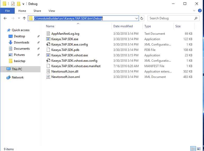Click the Search Debug input field
The width and height of the screenshot is (204, 151).
[x=171, y=18]
